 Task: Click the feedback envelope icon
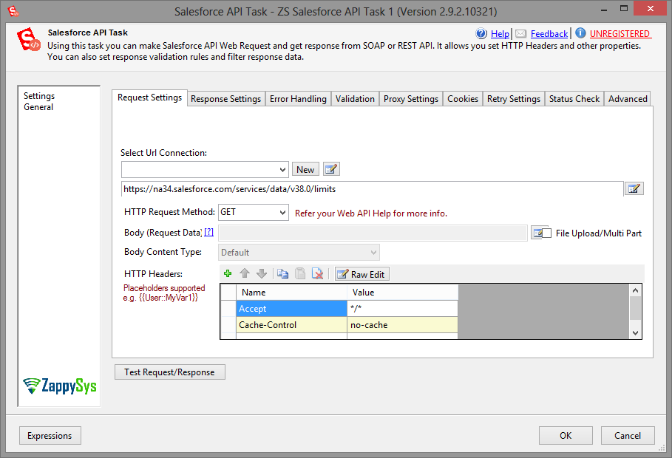coord(520,33)
